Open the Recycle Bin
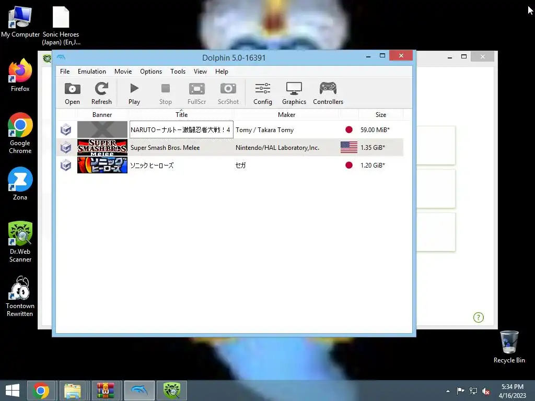The image size is (535, 401). pyautogui.click(x=509, y=347)
